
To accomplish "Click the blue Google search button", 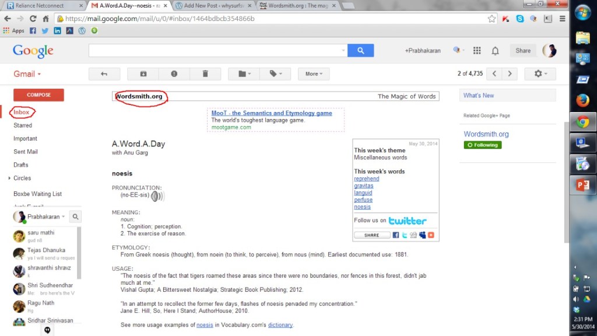I will pos(360,51).
